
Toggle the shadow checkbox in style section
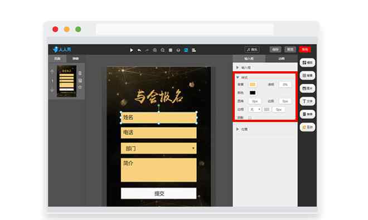(250, 118)
